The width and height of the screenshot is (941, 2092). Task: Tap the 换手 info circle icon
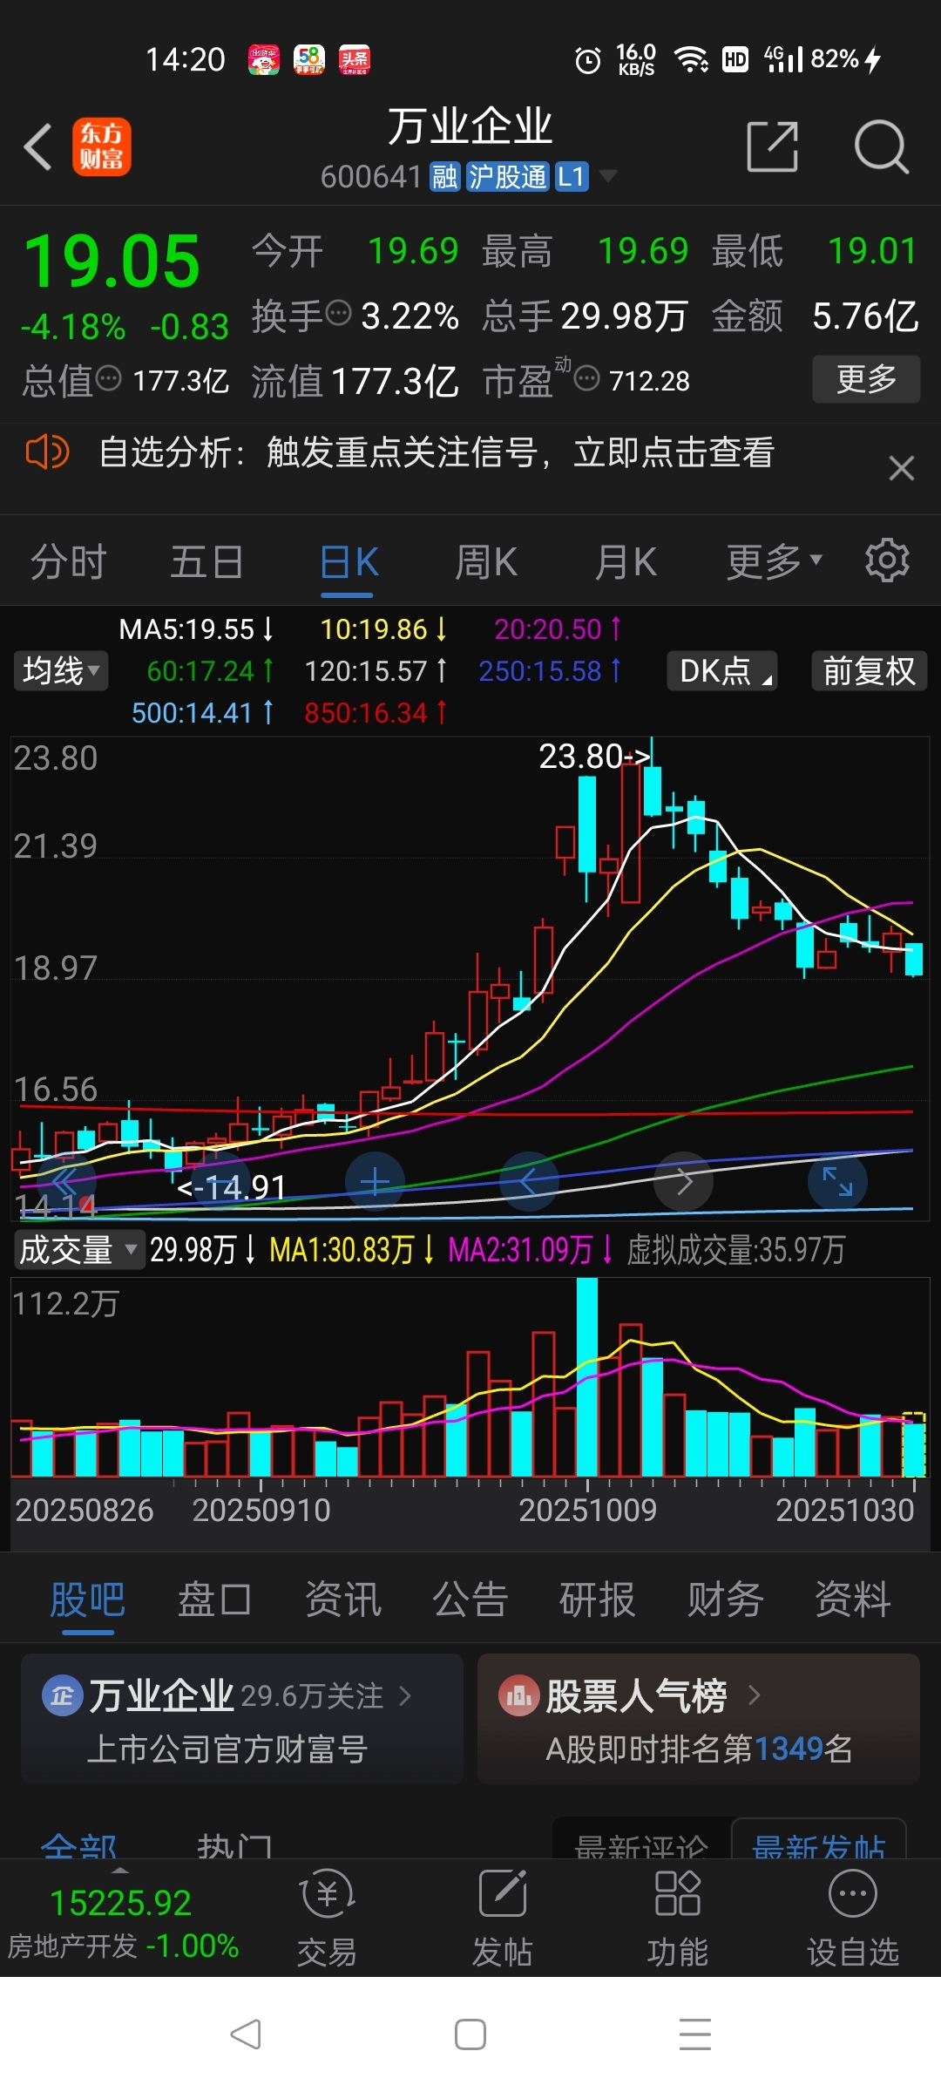pos(338,312)
